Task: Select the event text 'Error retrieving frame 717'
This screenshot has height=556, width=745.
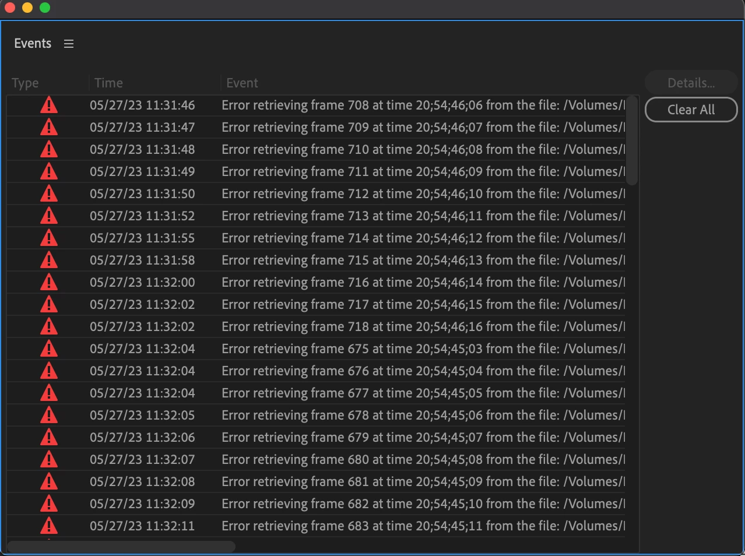Action: pyautogui.click(x=296, y=305)
